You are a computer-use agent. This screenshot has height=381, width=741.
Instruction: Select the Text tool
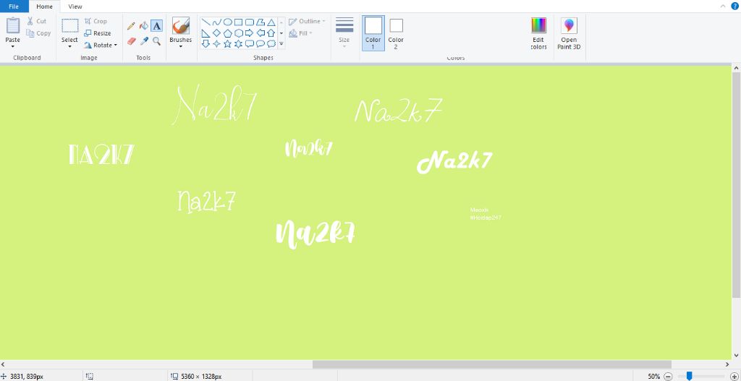(x=157, y=26)
